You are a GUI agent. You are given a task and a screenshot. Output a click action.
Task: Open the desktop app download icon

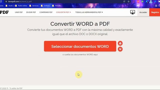pos(132,12)
